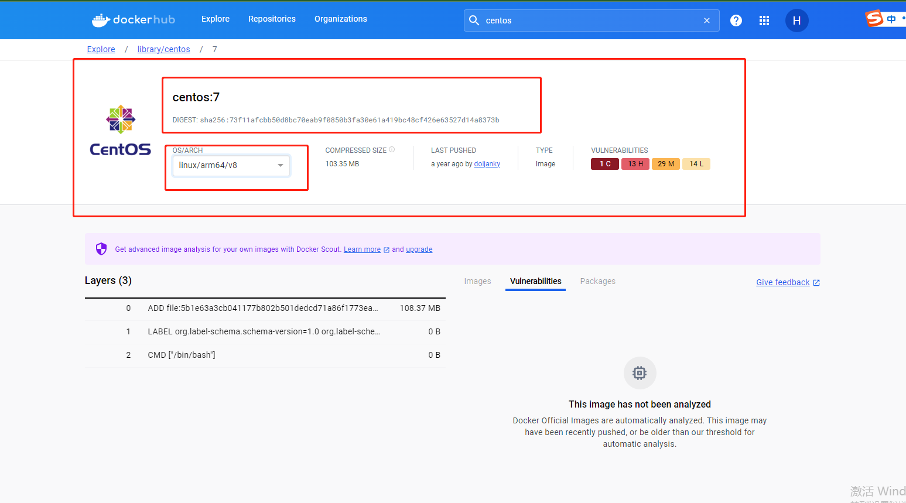
Task: Click the OS/ARCH dropdown arrow
Action: [281, 165]
